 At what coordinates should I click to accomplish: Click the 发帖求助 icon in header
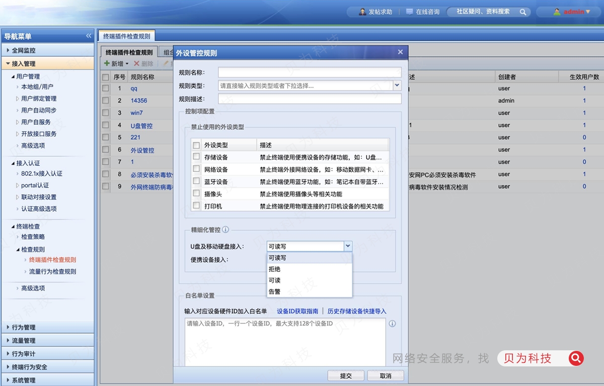point(362,12)
